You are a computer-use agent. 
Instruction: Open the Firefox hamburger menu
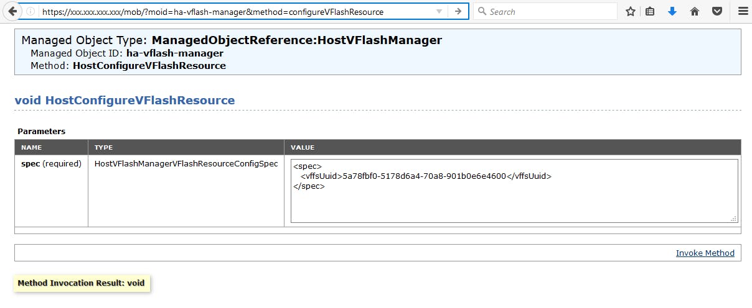click(x=743, y=12)
